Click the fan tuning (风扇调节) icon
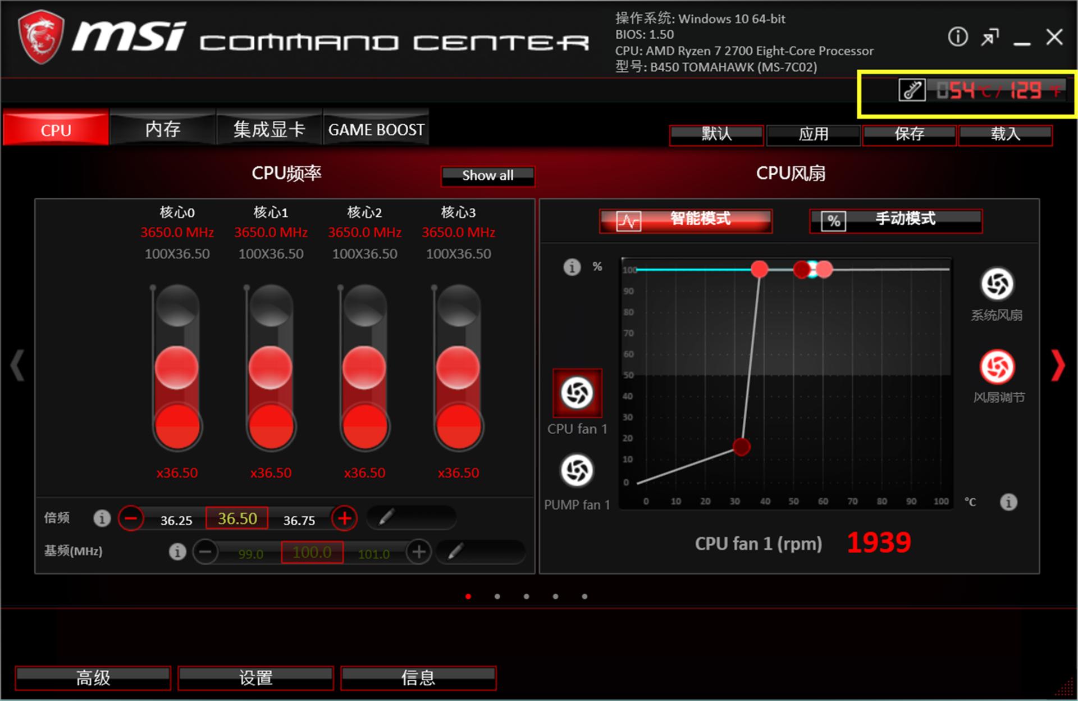 coord(997,367)
